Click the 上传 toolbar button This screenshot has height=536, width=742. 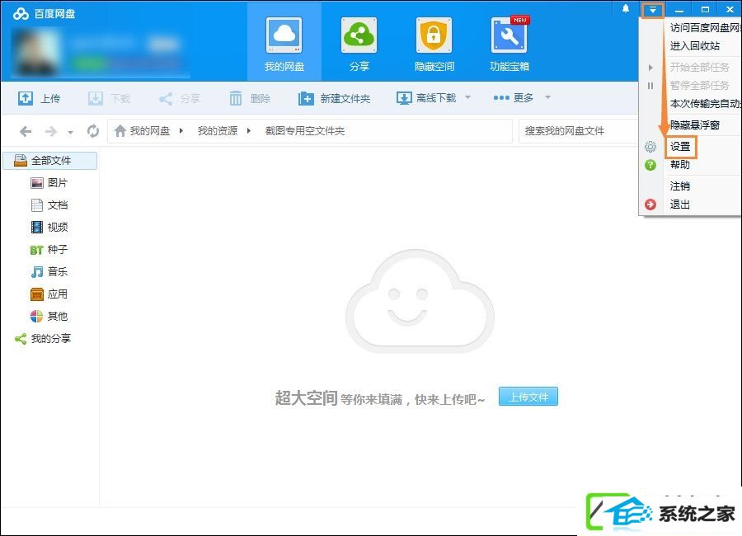click(39, 98)
